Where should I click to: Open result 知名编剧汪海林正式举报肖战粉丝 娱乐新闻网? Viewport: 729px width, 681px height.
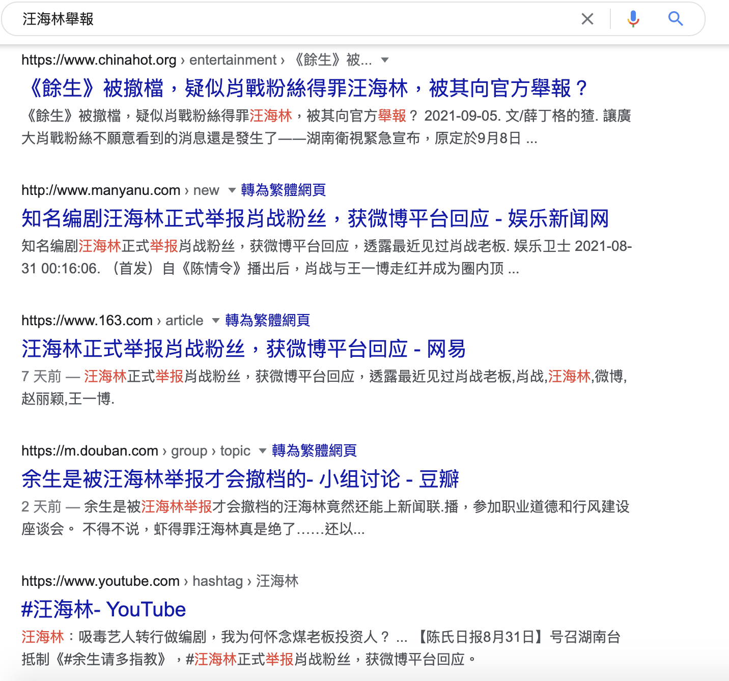pyautogui.click(x=315, y=218)
